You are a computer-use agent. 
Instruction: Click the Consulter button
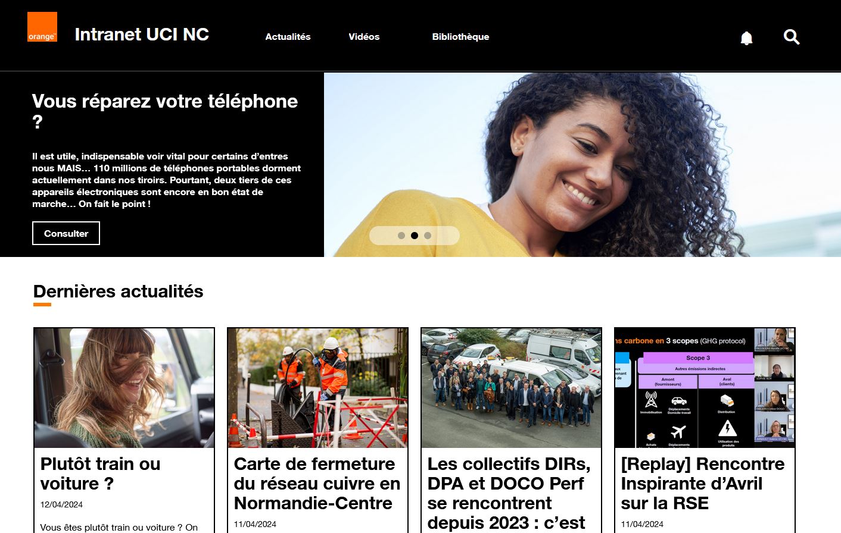66,233
